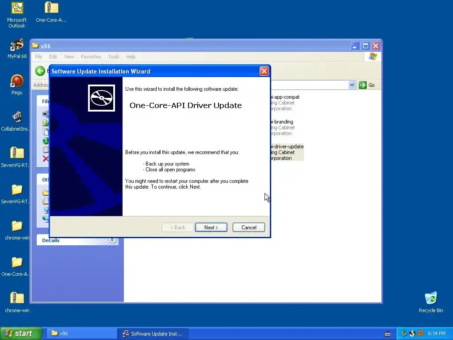453x340 pixels.
Task: Open the View menu in x86 window
Action: [69, 57]
